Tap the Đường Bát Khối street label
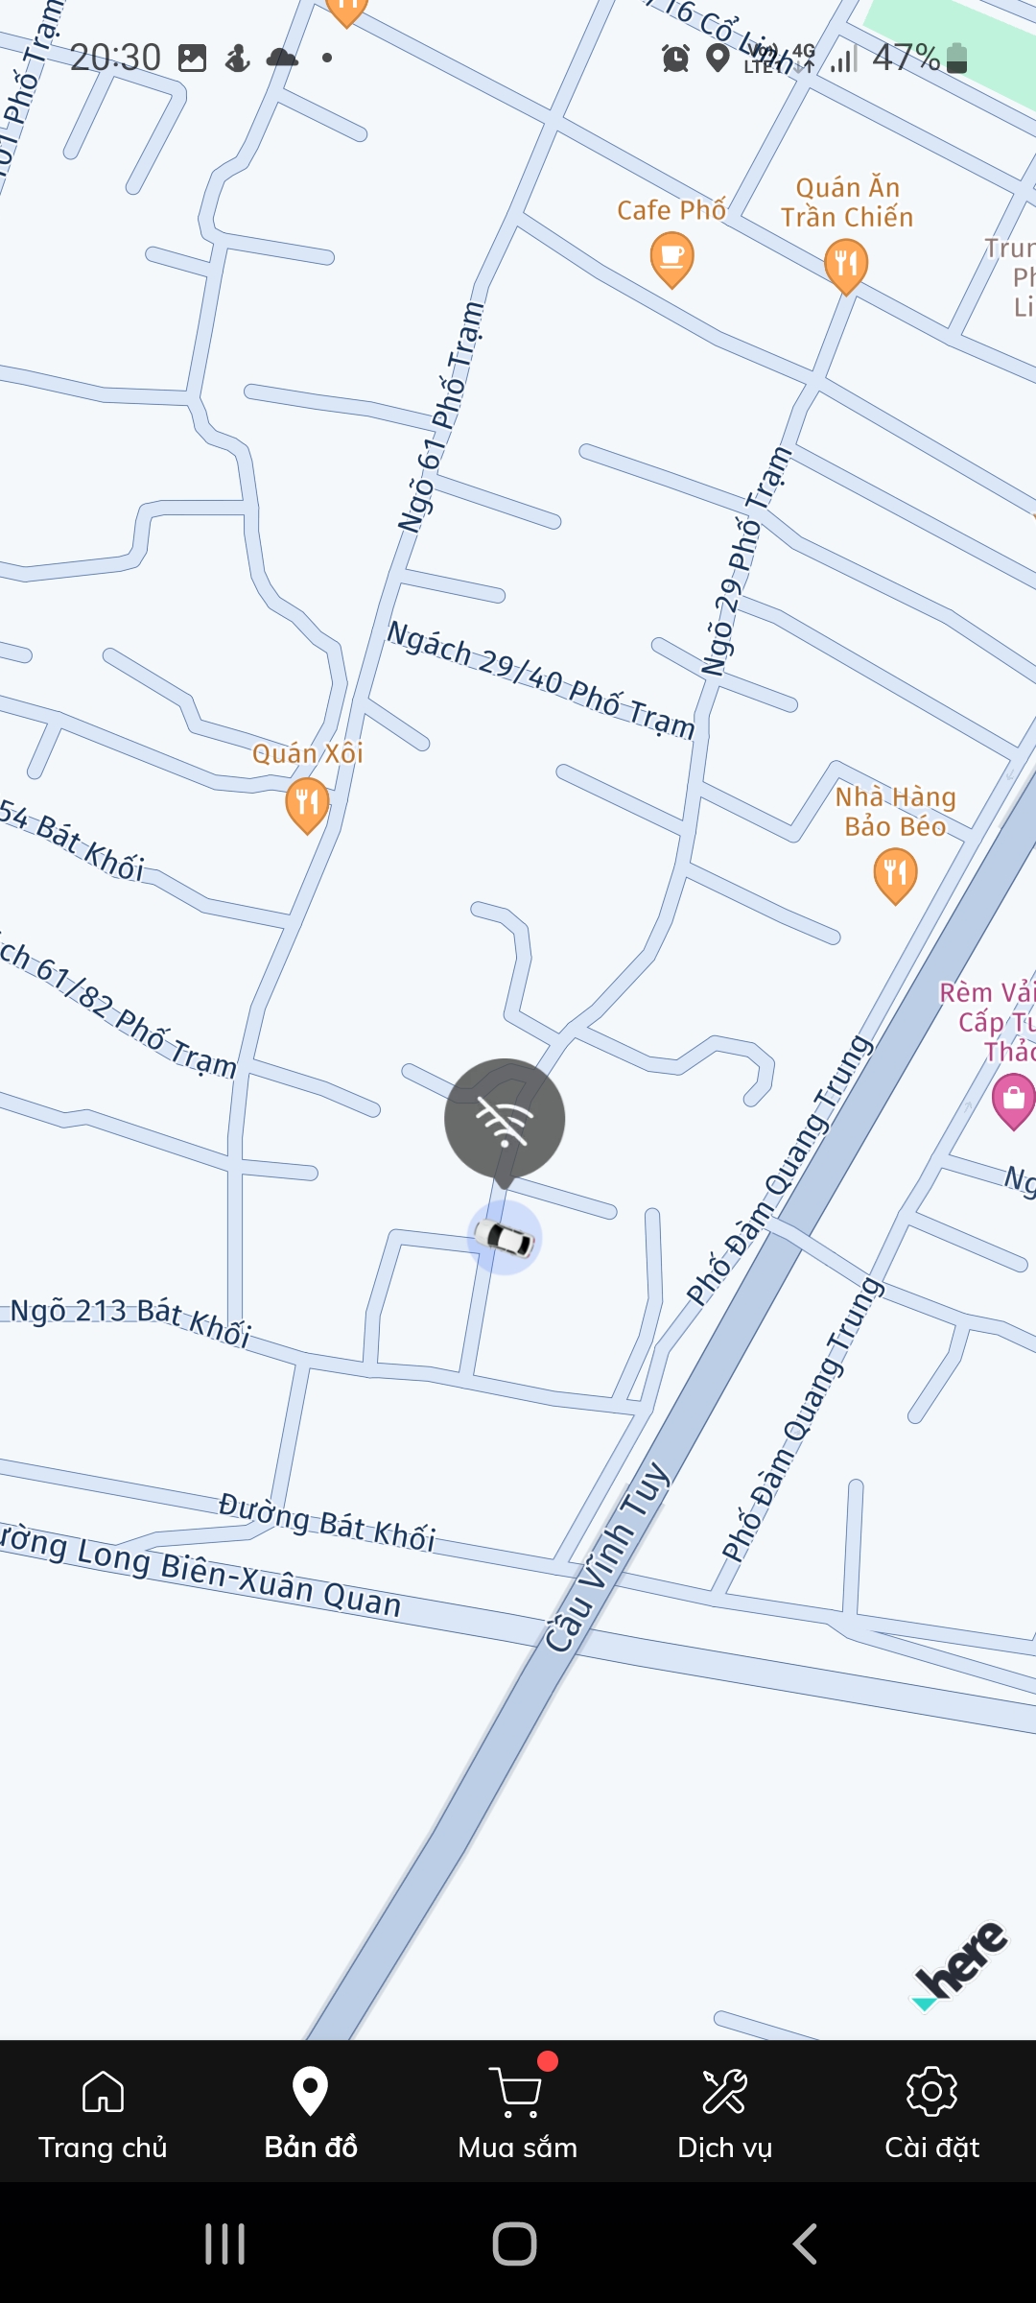1036x2303 pixels. coord(327,1522)
